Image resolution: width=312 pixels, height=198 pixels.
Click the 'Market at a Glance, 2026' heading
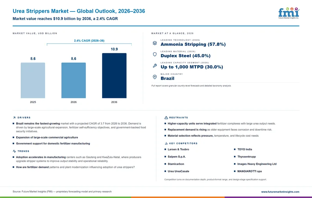pyautogui.click(x=172, y=33)
